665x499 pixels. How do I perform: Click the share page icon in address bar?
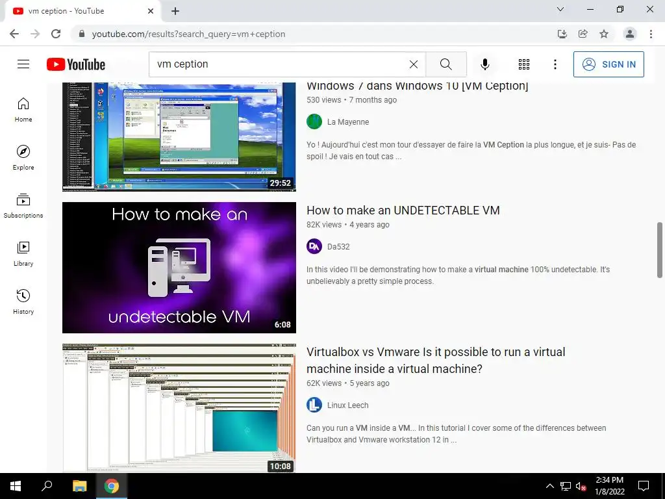click(x=583, y=34)
